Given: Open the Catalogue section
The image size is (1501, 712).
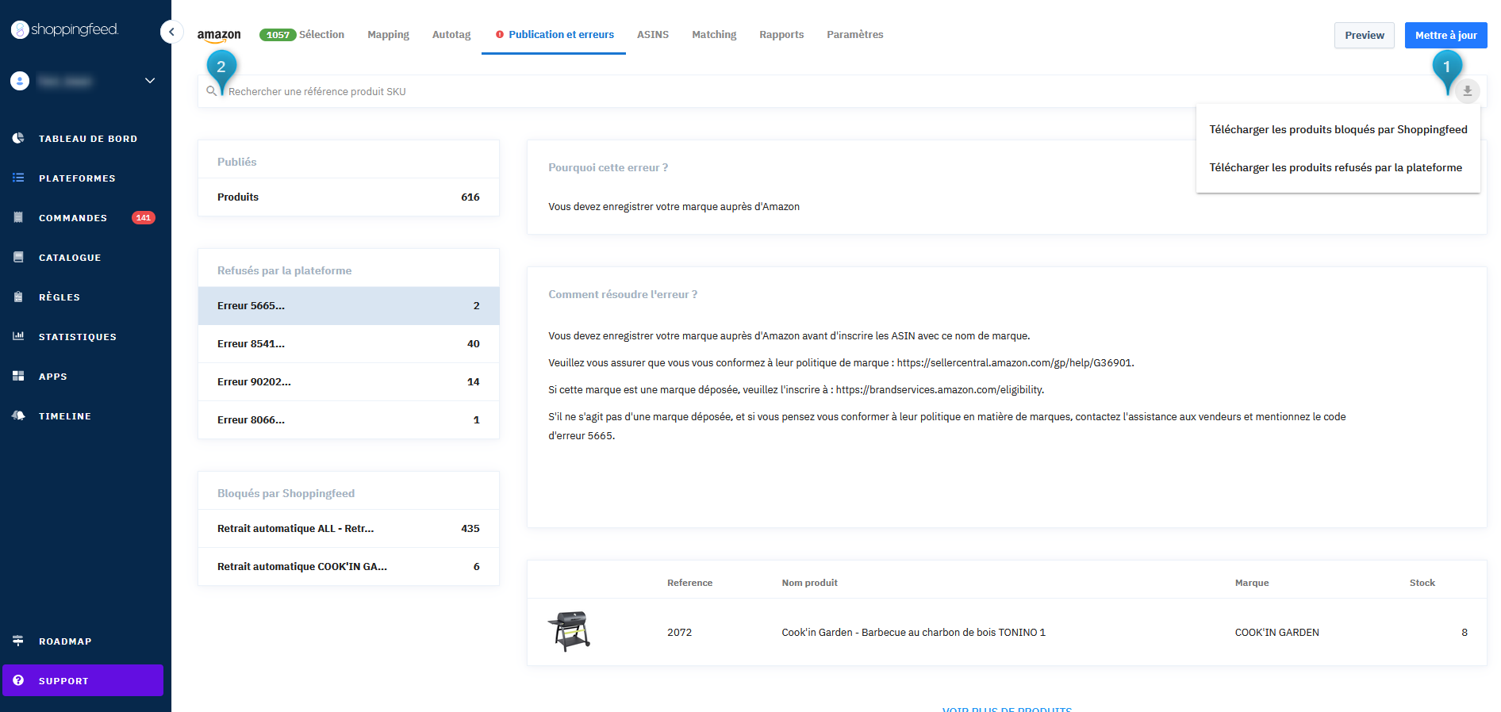Looking at the screenshot, I should point(70,258).
